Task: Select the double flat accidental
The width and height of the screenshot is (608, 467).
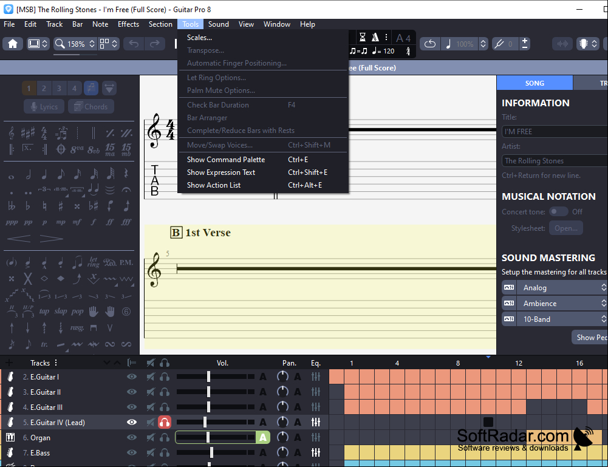Action: [12, 206]
